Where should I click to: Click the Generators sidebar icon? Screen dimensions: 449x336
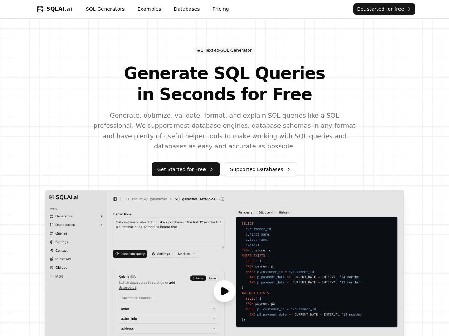[x=52, y=216]
